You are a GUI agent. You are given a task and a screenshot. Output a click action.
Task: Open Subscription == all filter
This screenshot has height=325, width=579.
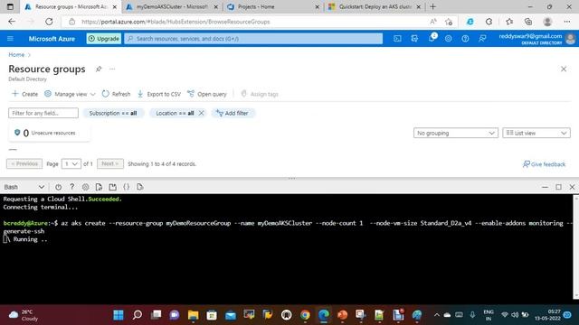(113, 113)
